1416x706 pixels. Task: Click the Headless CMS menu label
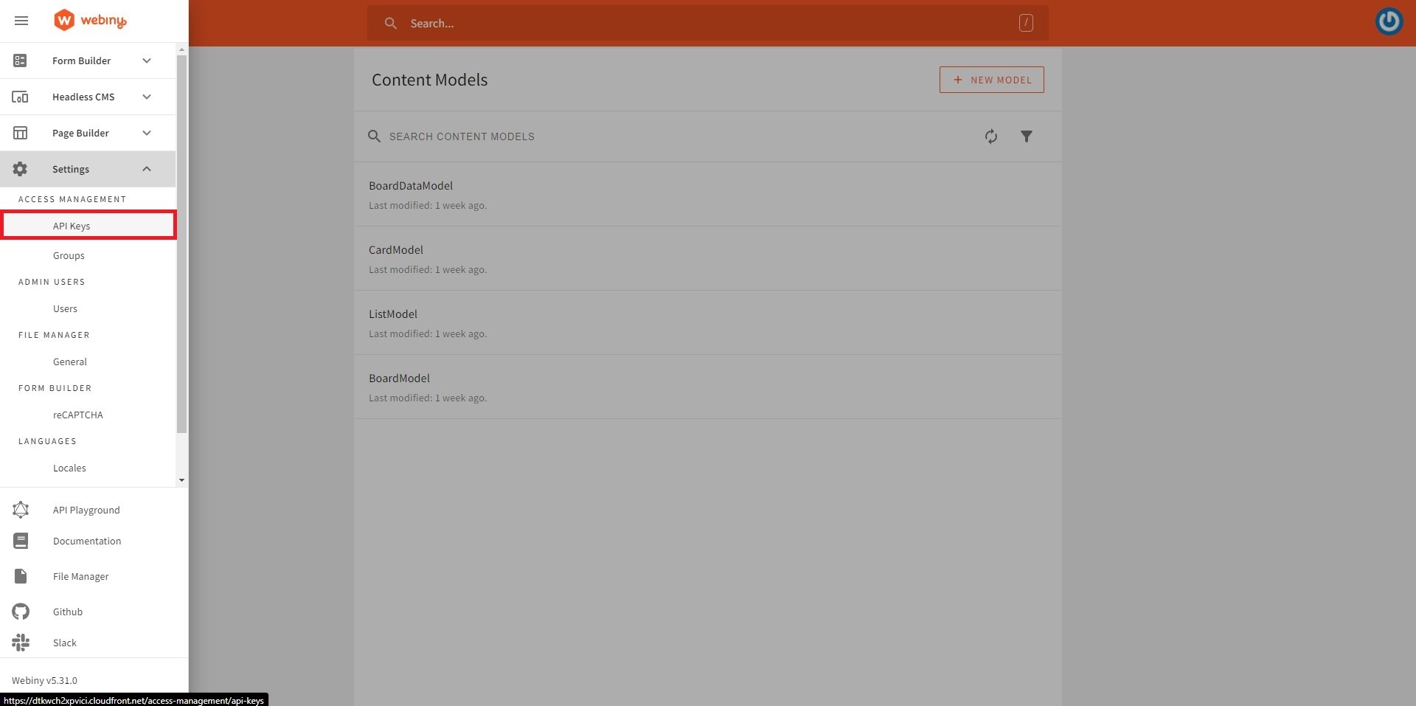click(83, 97)
